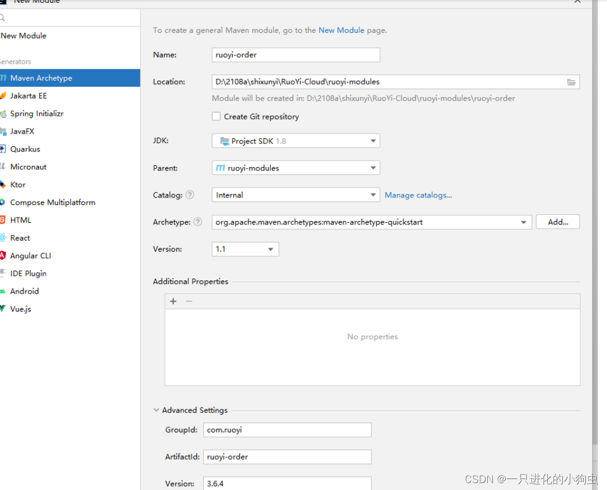607x490 pixels.
Task: Select the JavaFX generator
Action: pyautogui.click(x=70, y=131)
